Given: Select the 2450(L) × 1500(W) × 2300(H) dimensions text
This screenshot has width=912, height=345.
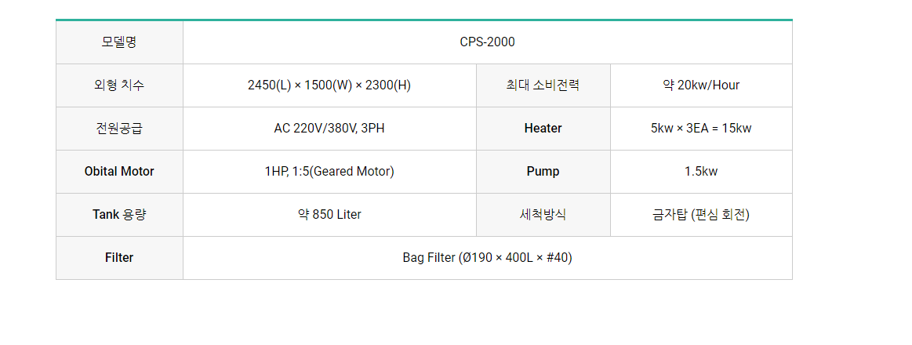Looking at the screenshot, I should pyautogui.click(x=329, y=85).
